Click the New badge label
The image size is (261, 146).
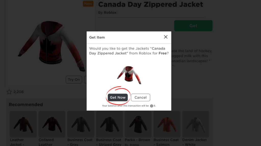88,4
